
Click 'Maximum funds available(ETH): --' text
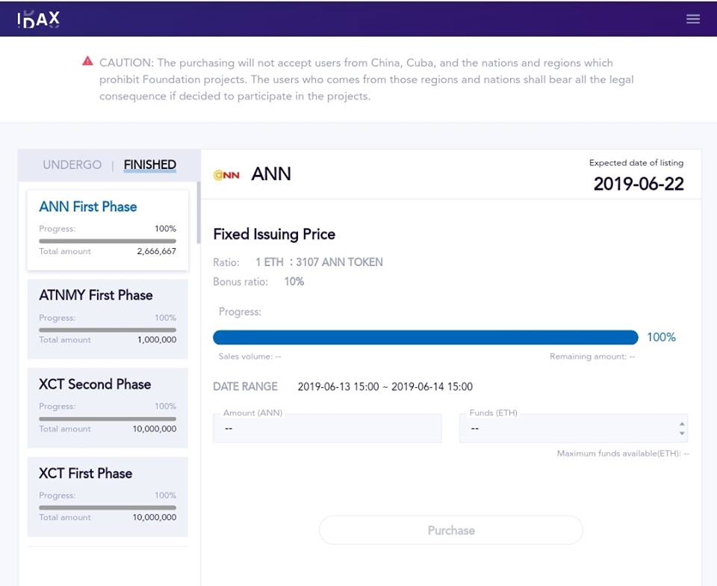coord(623,454)
